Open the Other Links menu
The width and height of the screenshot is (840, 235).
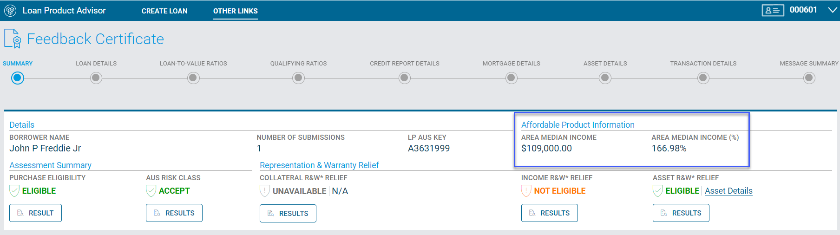[x=235, y=11]
